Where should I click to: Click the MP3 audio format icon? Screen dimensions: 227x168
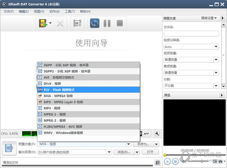click(40, 102)
